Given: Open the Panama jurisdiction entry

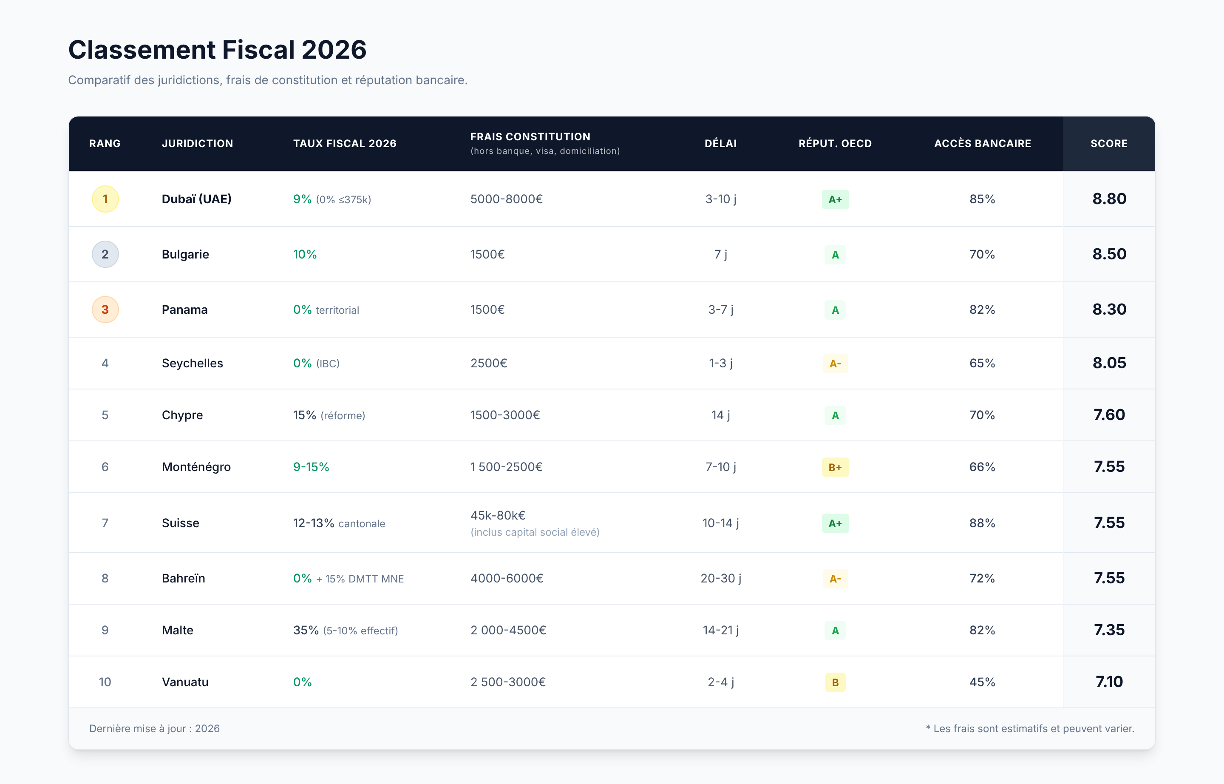Looking at the screenshot, I should [184, 310].
